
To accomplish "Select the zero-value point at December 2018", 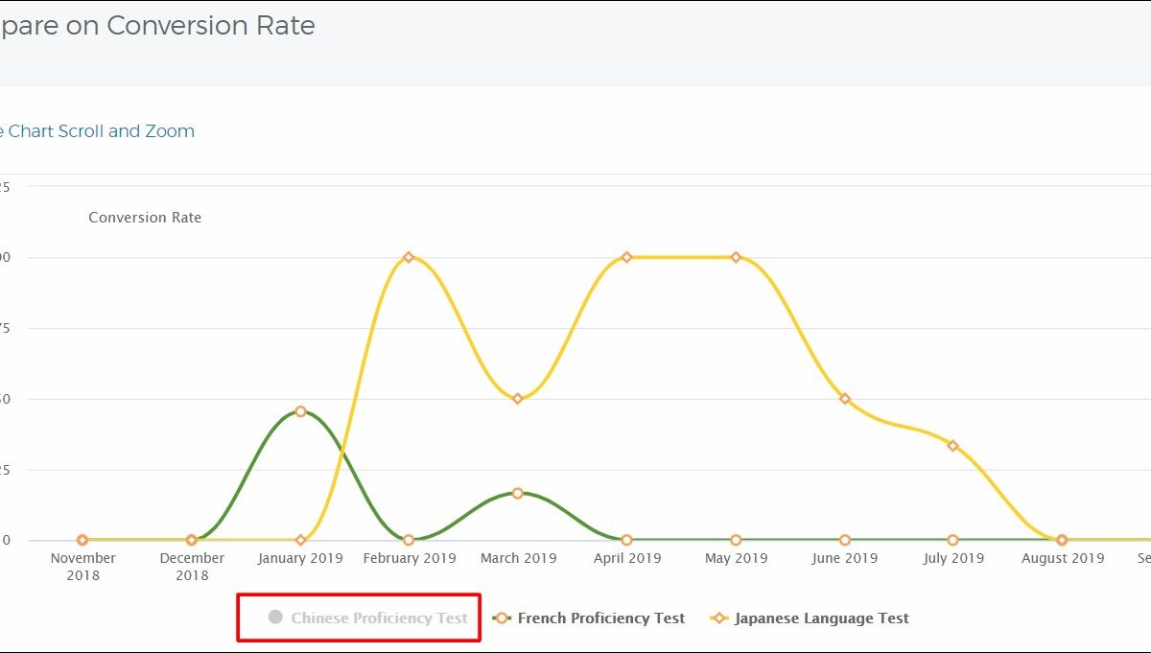I will click(192, 540).
